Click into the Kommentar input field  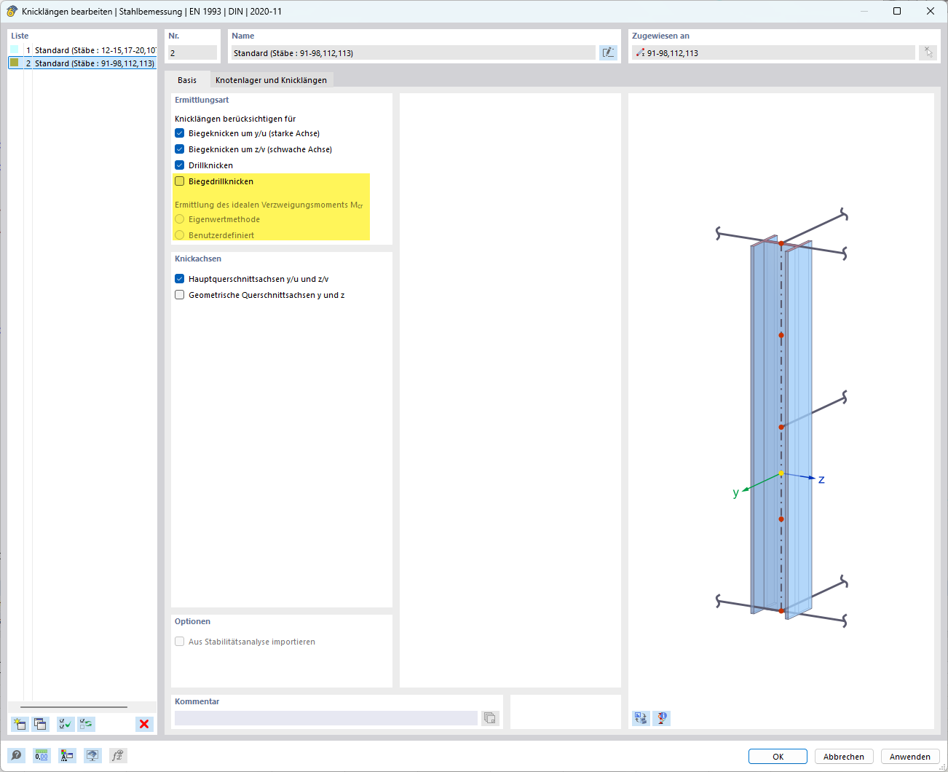point(325,718)
